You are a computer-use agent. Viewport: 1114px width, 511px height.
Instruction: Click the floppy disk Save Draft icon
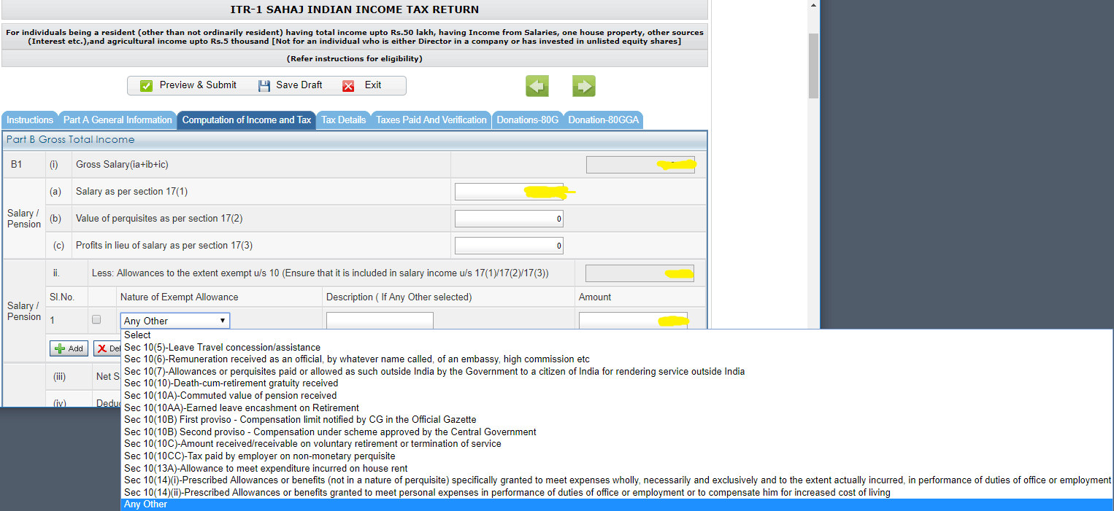pyautogui.click(x=264, y=85)
